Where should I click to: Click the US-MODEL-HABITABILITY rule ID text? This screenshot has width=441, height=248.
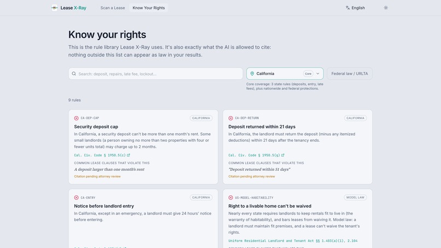click(x=254, y=198)
